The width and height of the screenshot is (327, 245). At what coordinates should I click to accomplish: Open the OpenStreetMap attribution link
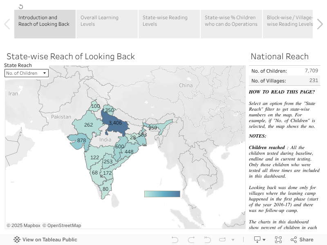click(x=62, y=225)
